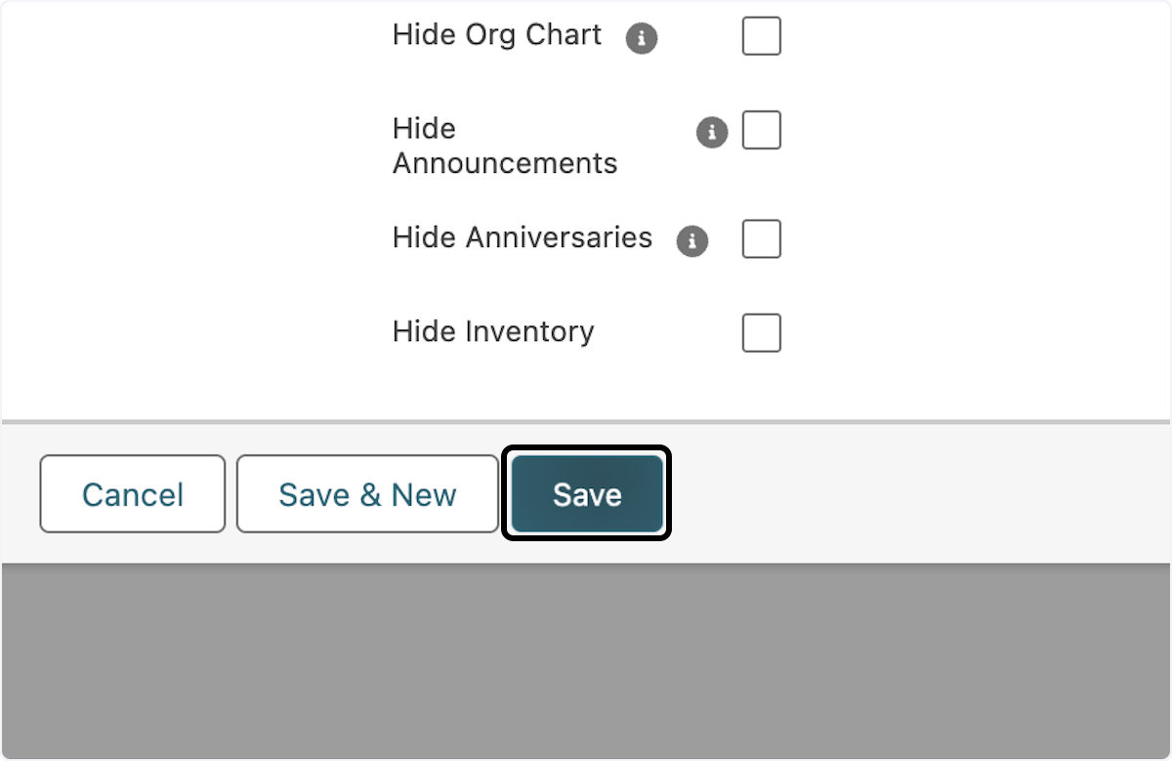Viewport: 1172px width, 761px height.
Task: Dismiss the form with Cancel
Action: (x=132, y=493)
